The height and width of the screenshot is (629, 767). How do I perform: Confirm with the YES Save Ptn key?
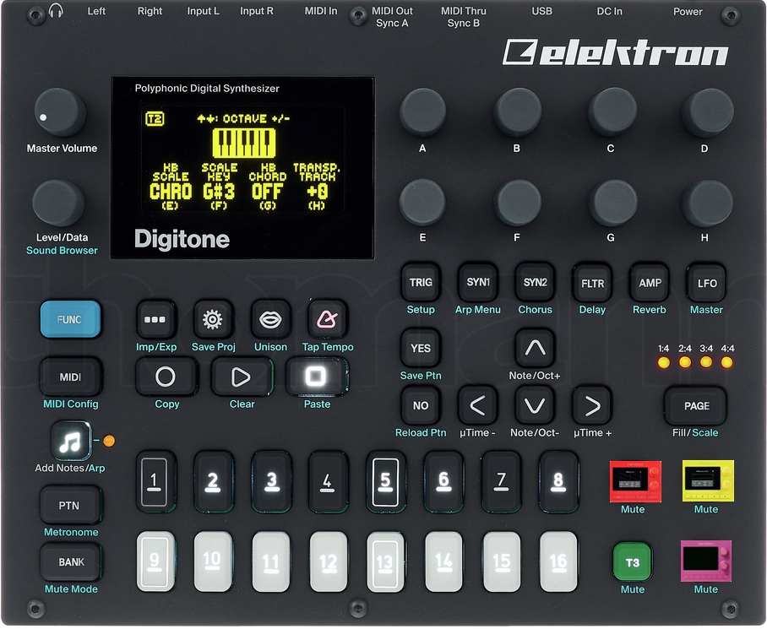pyautogui.click(x=421, y=348)
